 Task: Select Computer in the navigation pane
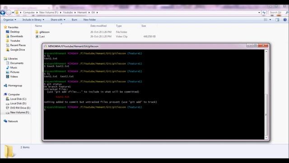point(12,95)
